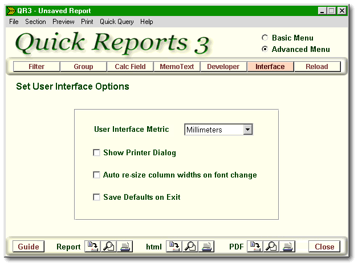Switch to the Developer tab
Image resolution: width=358 pixels, height=266 pixels.
(x=223, y=66)
